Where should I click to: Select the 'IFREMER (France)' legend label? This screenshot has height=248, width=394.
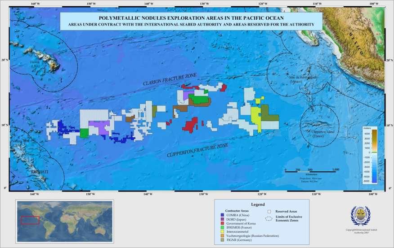coord(239,227)
